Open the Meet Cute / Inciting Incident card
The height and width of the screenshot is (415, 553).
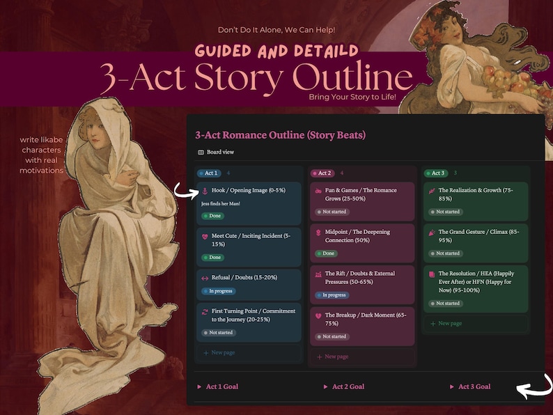249,246
